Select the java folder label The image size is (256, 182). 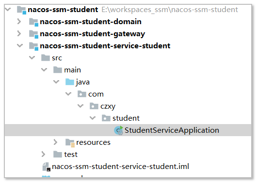(x=83, y=83)
